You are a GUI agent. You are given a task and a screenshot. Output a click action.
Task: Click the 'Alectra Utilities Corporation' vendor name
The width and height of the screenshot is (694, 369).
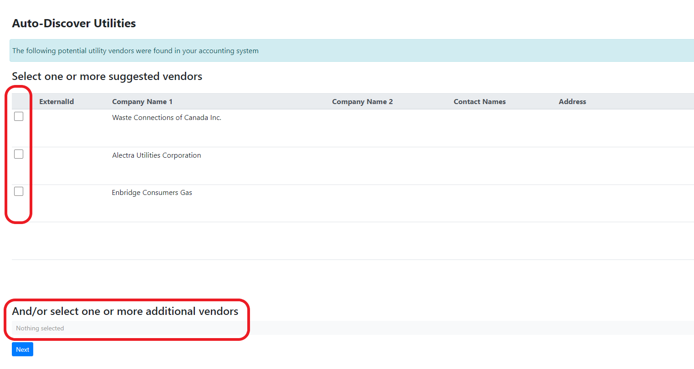click(157, 155)
